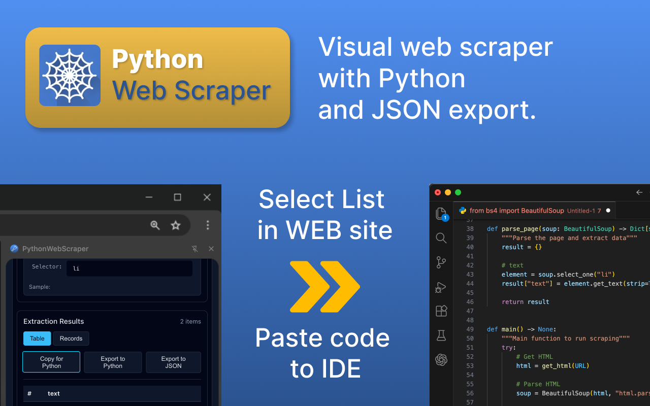The width and height of the screenshot is (650, 406).
Task: Click the 'Sample:' label in the side panel
Action: coord(40,287)
